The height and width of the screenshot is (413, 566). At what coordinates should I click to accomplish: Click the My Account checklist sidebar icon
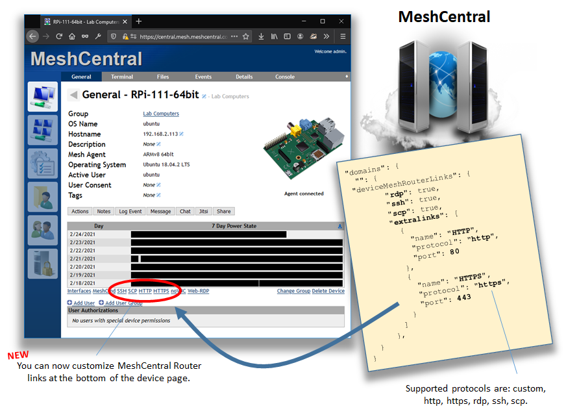coord(43,162)
